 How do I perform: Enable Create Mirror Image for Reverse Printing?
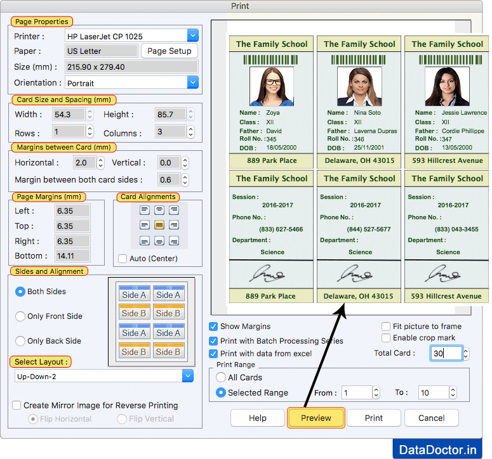click(17, 405)
